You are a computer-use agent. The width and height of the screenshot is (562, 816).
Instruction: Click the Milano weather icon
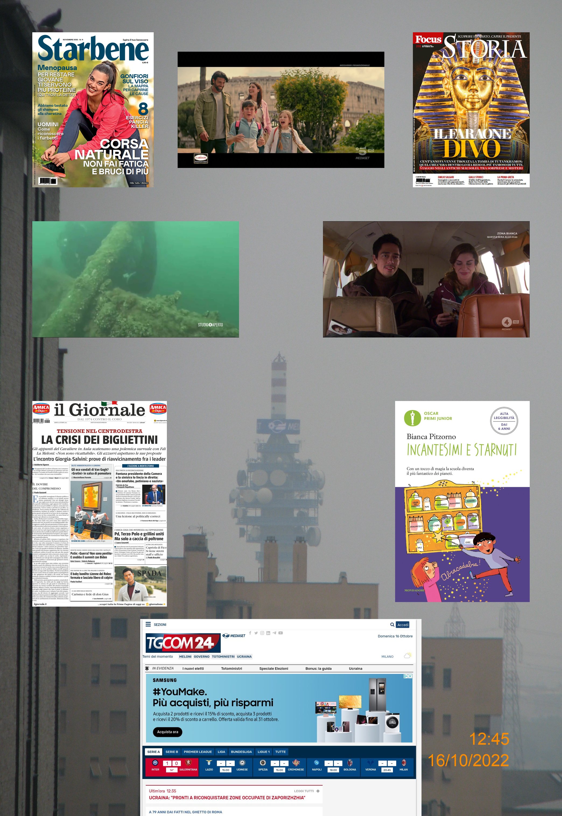point(408,656)
